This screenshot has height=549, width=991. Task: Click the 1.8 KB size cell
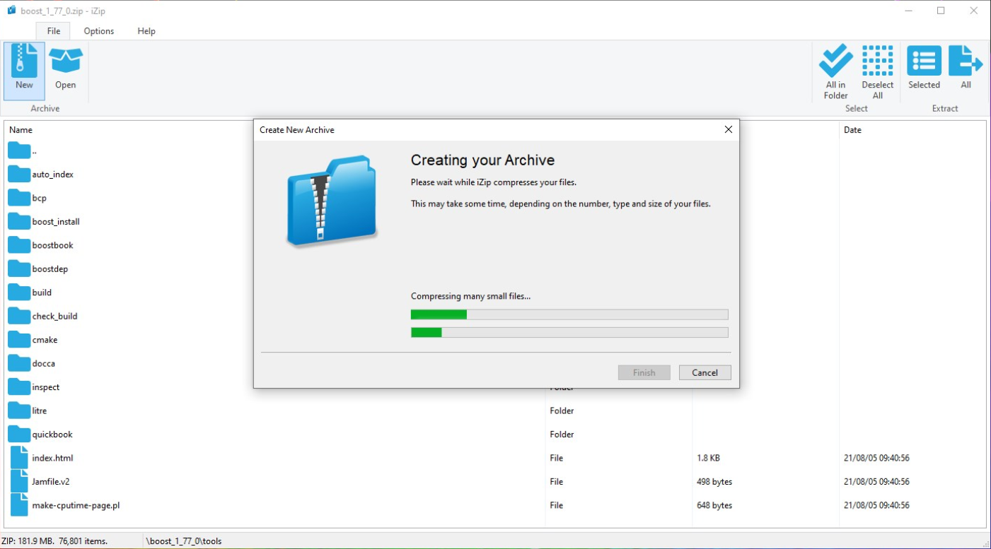tap(708, 458)
